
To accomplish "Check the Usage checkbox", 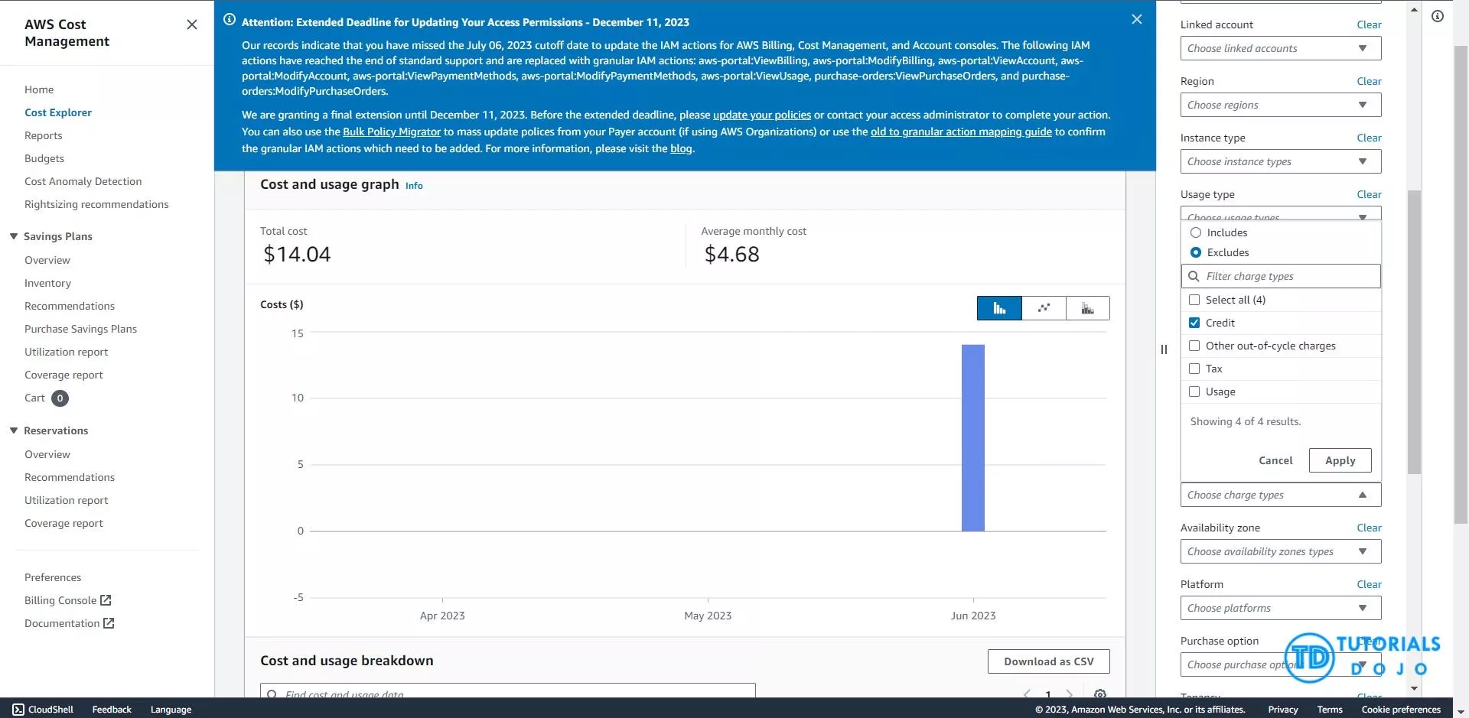I will (1194, 391).
